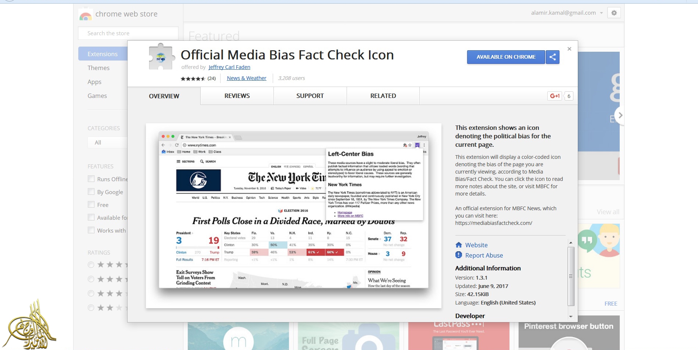
Task: Click the next arrow on featured carousel
Action: tap(620, 115)
